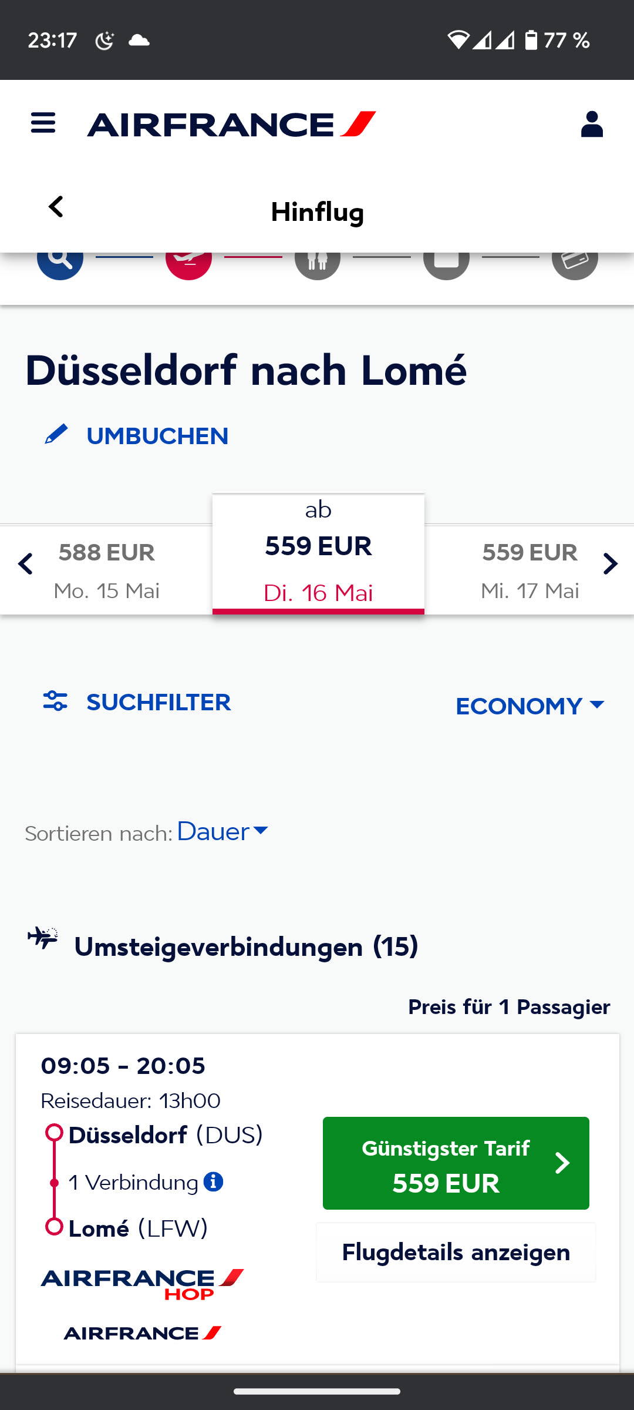Viewport: 634px width, 1410px height.
Task: Tap the passengers step icon
Action: pyautogui.click(x=318, y=261)
